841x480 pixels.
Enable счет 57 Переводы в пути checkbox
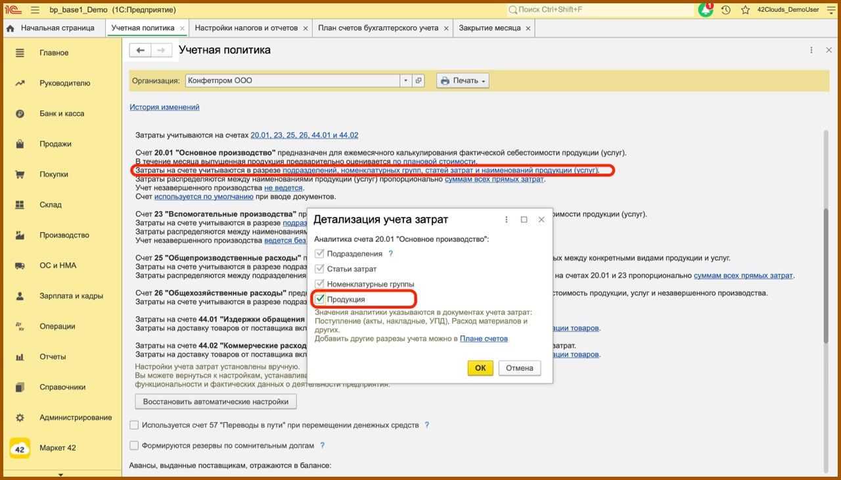coord(134,425)
